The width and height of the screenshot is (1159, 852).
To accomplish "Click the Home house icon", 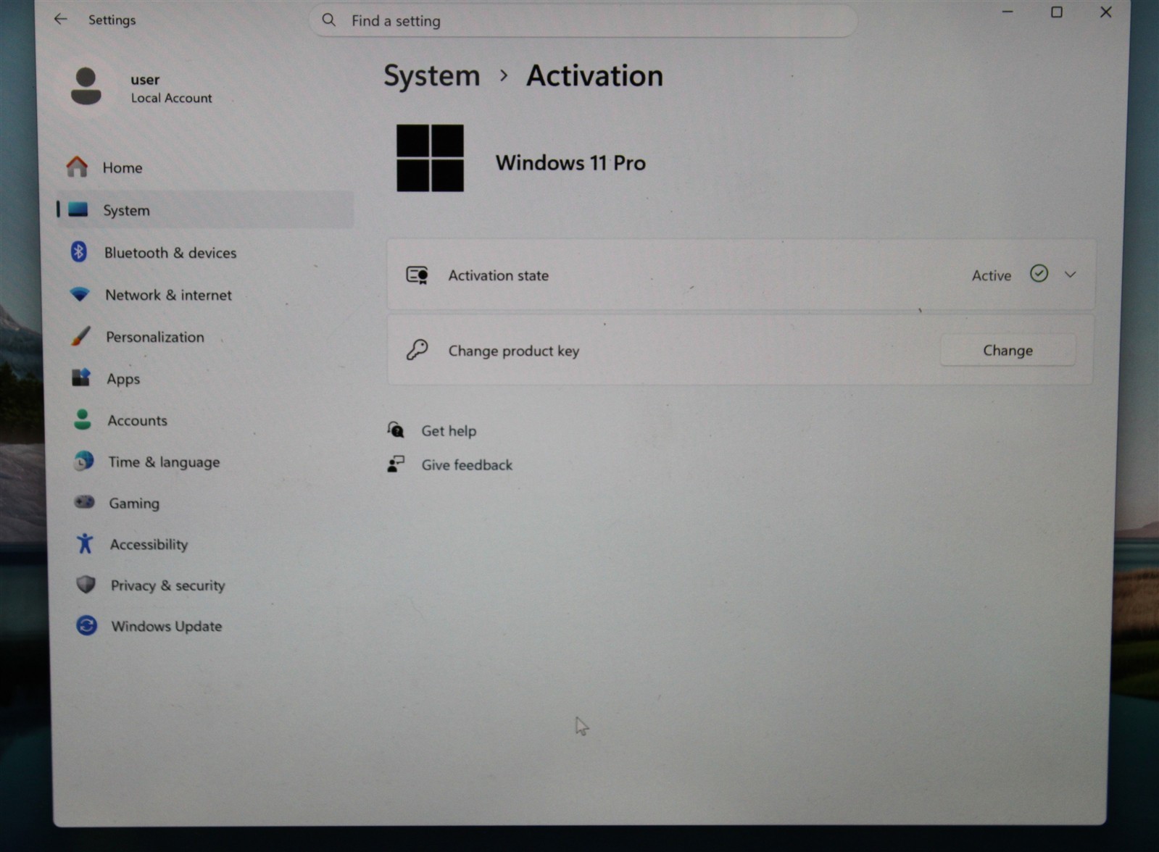I will [77, 167].
